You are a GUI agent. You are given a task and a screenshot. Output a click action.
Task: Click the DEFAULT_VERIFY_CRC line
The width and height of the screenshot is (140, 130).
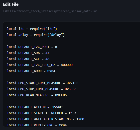[x=37, y=125]
